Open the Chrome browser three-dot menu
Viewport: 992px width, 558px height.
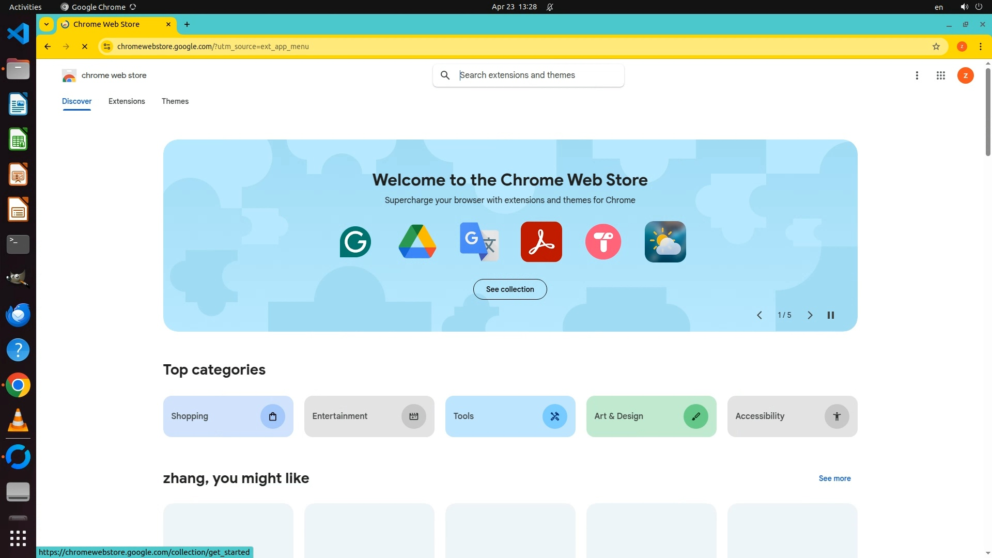click(x=980, y=47)
